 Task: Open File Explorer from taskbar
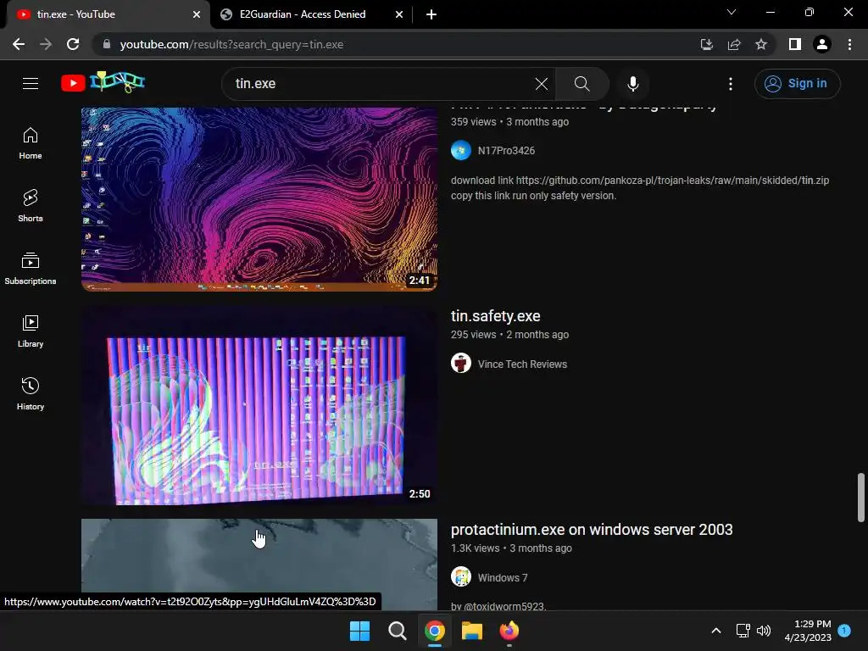471,631
